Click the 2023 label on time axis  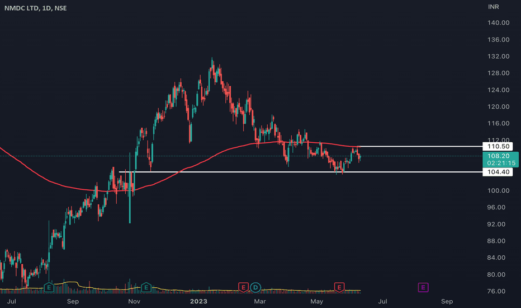pyautogui.click(x=198, y=301)
